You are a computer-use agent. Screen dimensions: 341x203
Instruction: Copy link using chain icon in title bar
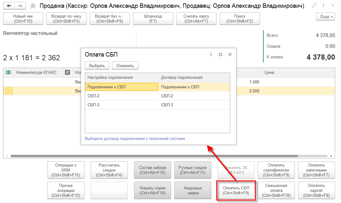click(314, 6)
